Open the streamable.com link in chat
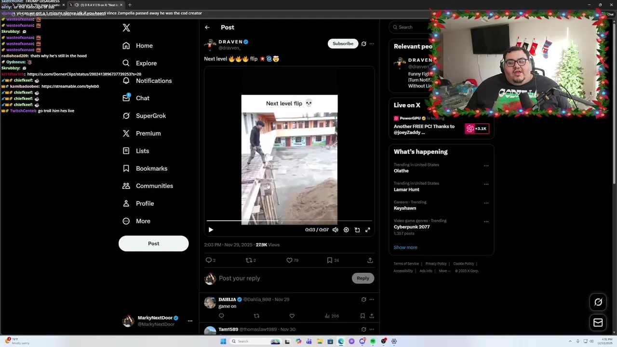 click(70, 86)
